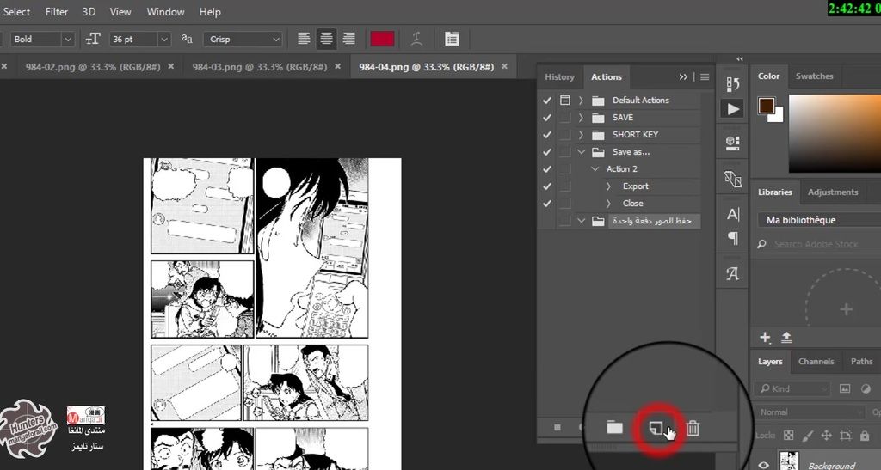The width and height of the screenshot is (881, 470).
Task: Delete the selected action with trash
Action: click(693, 428)
